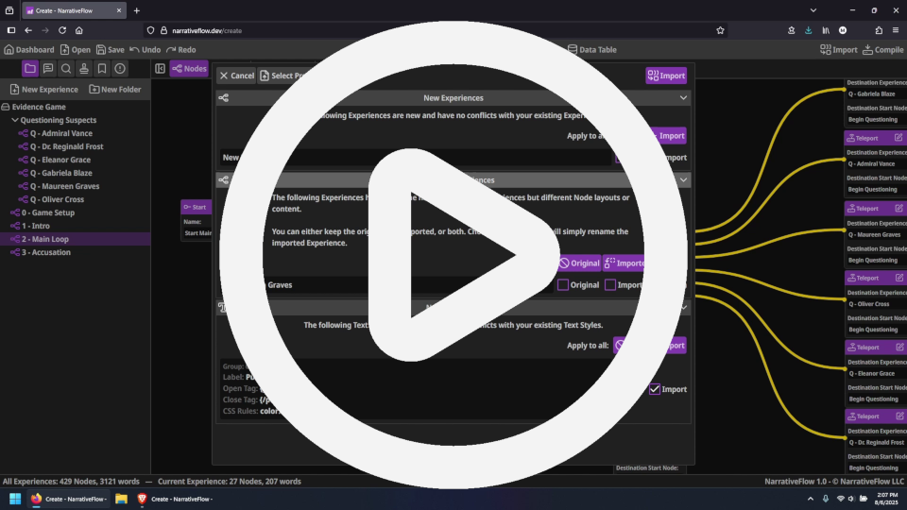Open File Explorer from the Windows taskbar
The width and height of the screenshot is (907, 510).
121,499
